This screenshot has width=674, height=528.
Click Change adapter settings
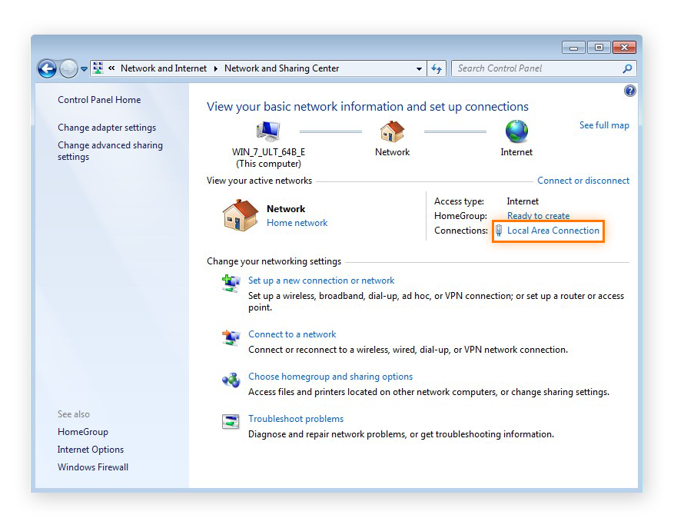tap(106, 127)
